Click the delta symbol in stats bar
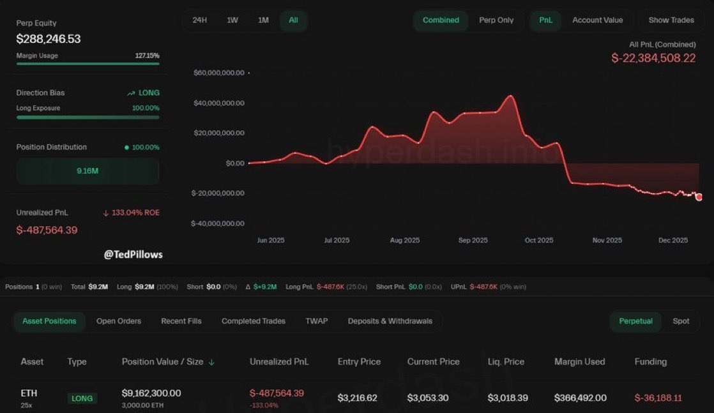Image resolution: width=714 pixels, height=413 pixels. pos(248,287)
